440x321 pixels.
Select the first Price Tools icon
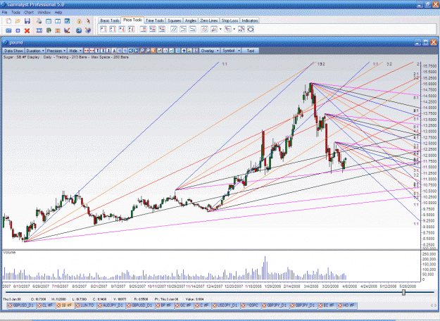(x=103, y=29)
